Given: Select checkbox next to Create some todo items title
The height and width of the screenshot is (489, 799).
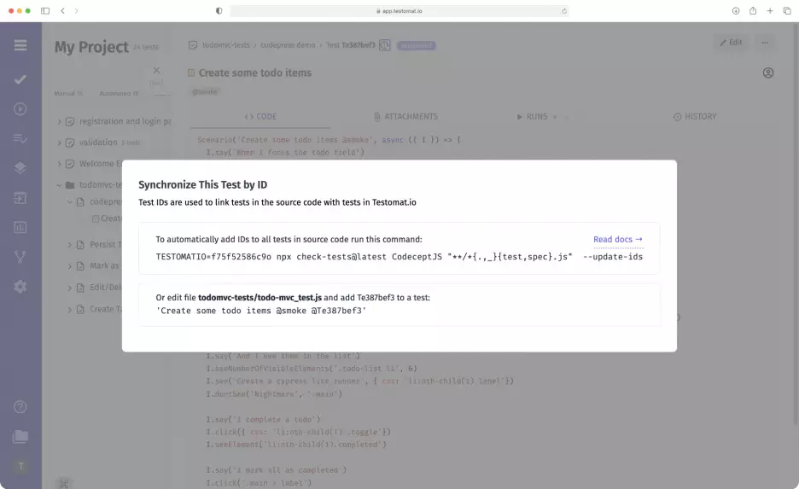Looking at the screenshot, I should [x=192, y=73].
